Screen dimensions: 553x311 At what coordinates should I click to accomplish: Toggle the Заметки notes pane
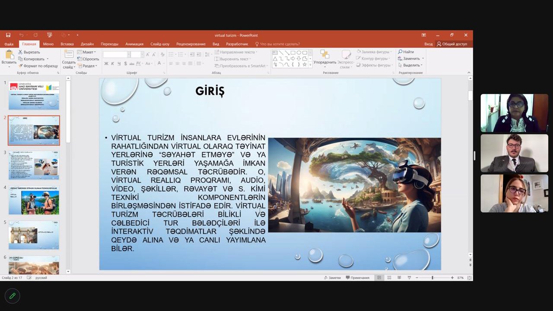[332, 278]
